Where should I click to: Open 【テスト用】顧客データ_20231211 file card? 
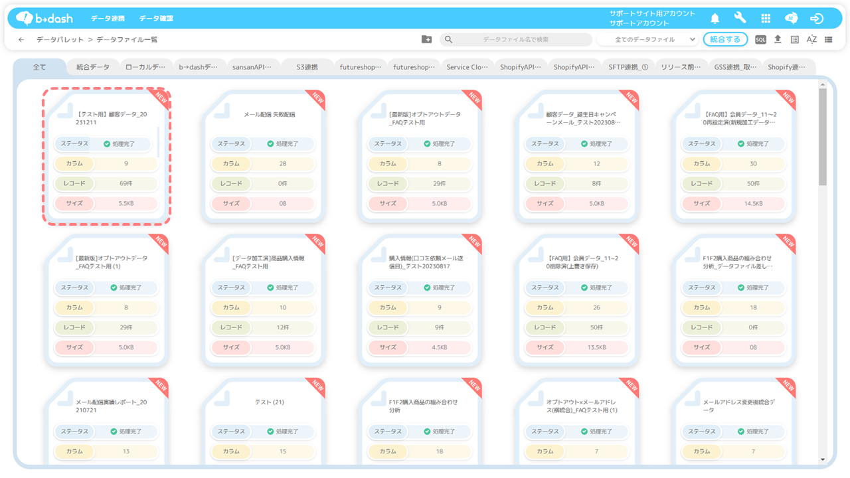(x=107, y=155)
